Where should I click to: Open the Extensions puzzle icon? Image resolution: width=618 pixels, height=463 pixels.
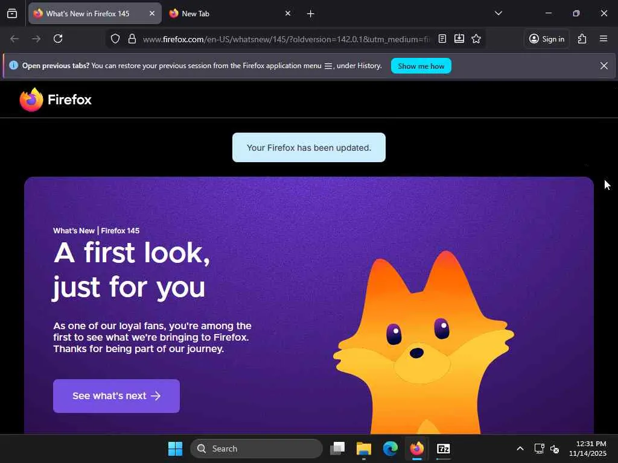pyautogui.click(x=582, y=39)
